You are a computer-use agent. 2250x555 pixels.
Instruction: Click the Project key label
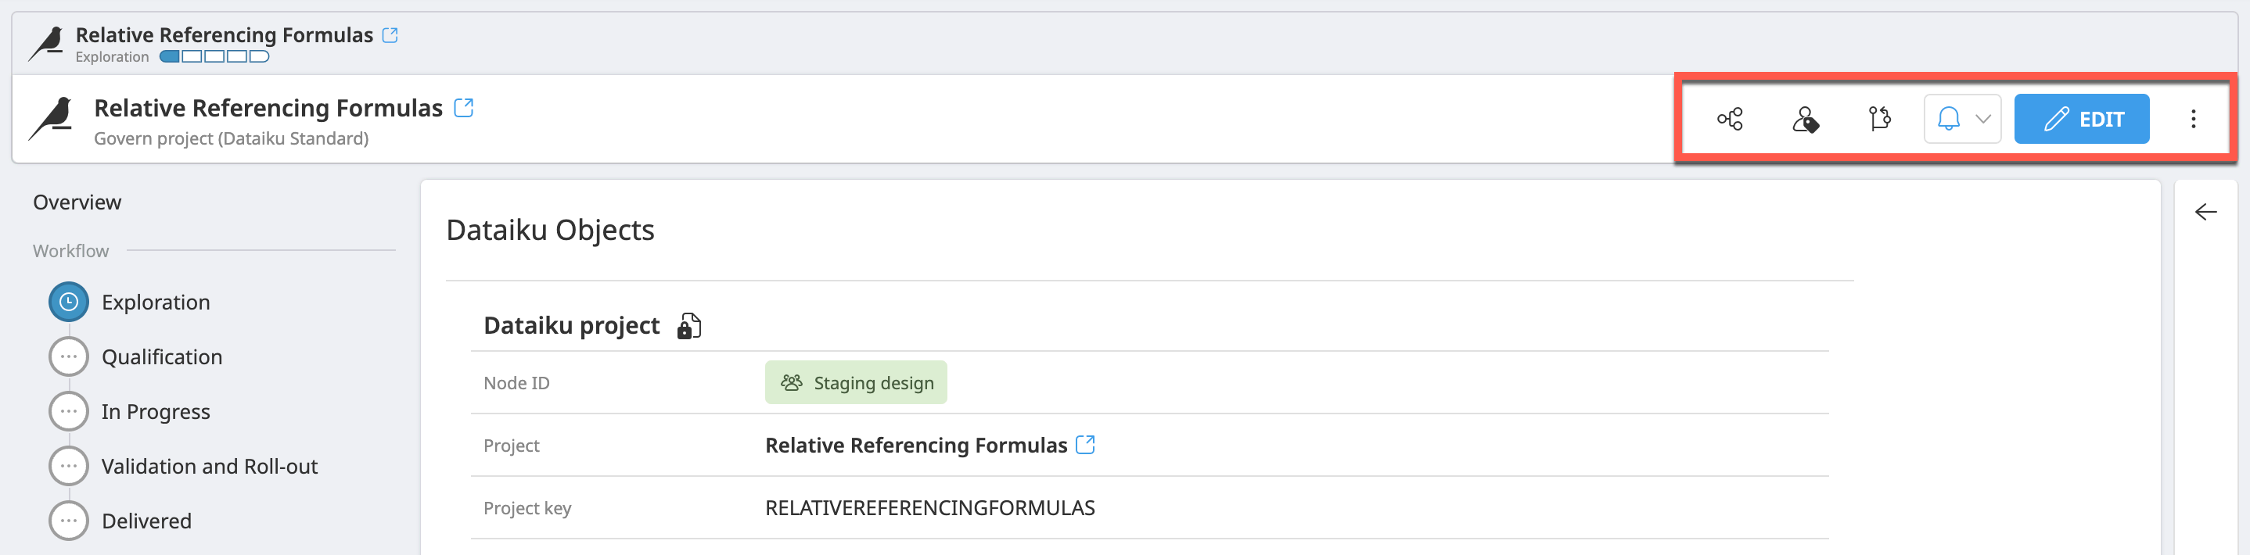coord(527,509)
